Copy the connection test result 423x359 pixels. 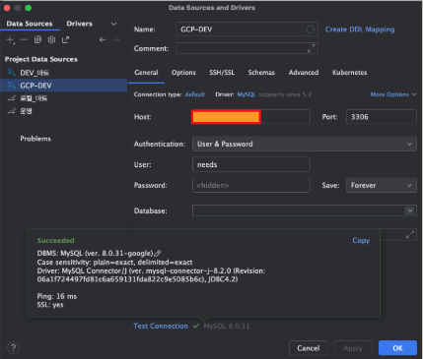point(361,241)
